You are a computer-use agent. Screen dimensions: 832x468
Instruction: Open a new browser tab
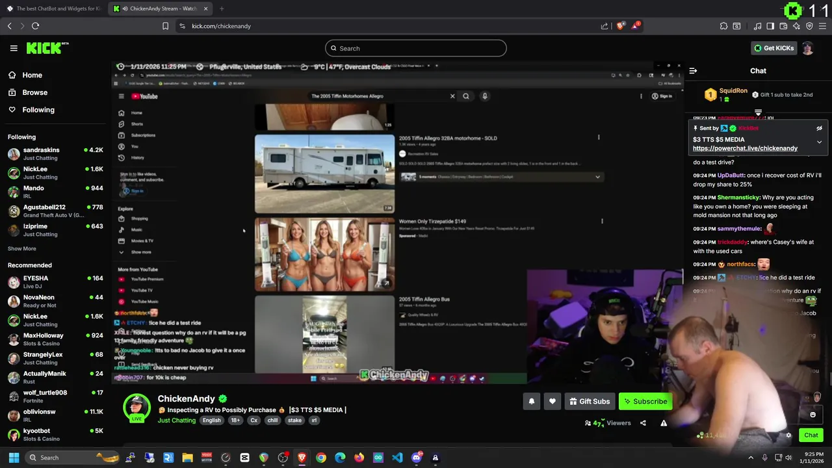point(222,8)
